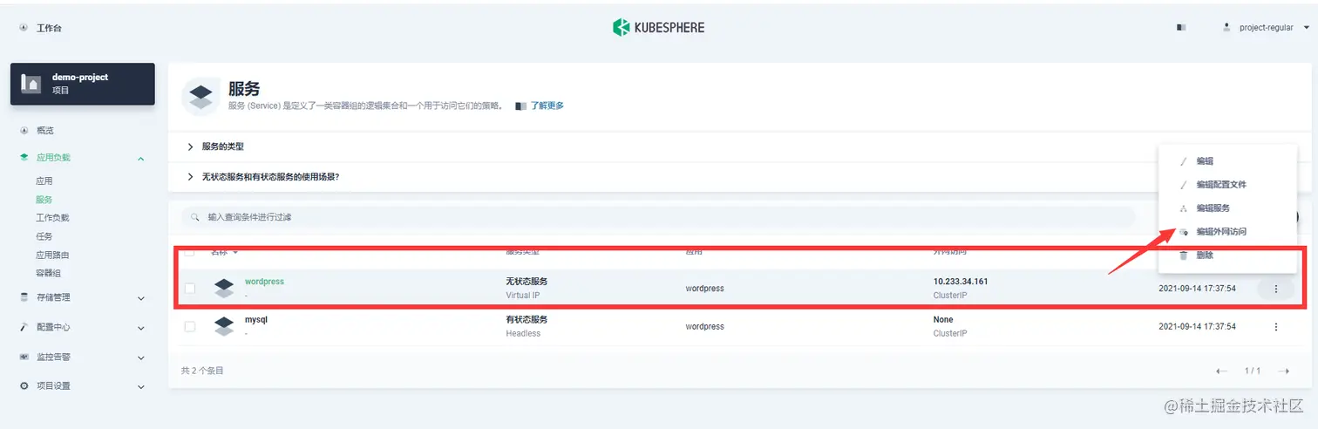This screenshot has width=1318, height=429.
Task: Click the search magnifier icon
Action: tap(196, 217)
